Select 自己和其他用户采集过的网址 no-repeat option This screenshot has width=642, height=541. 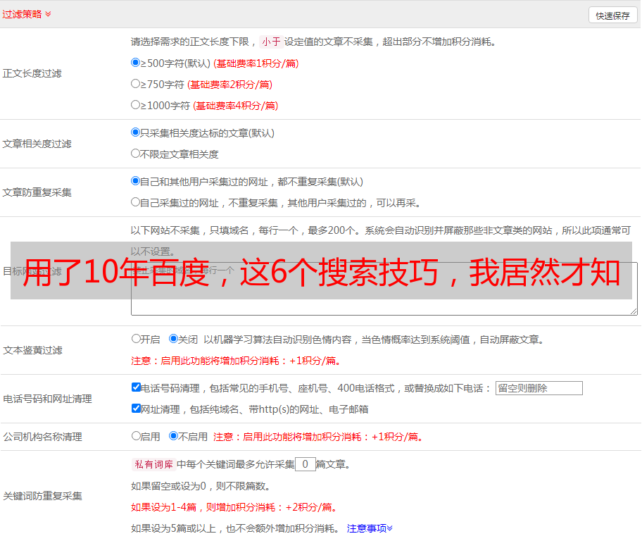pyautogui.click(x=136, y=181)
